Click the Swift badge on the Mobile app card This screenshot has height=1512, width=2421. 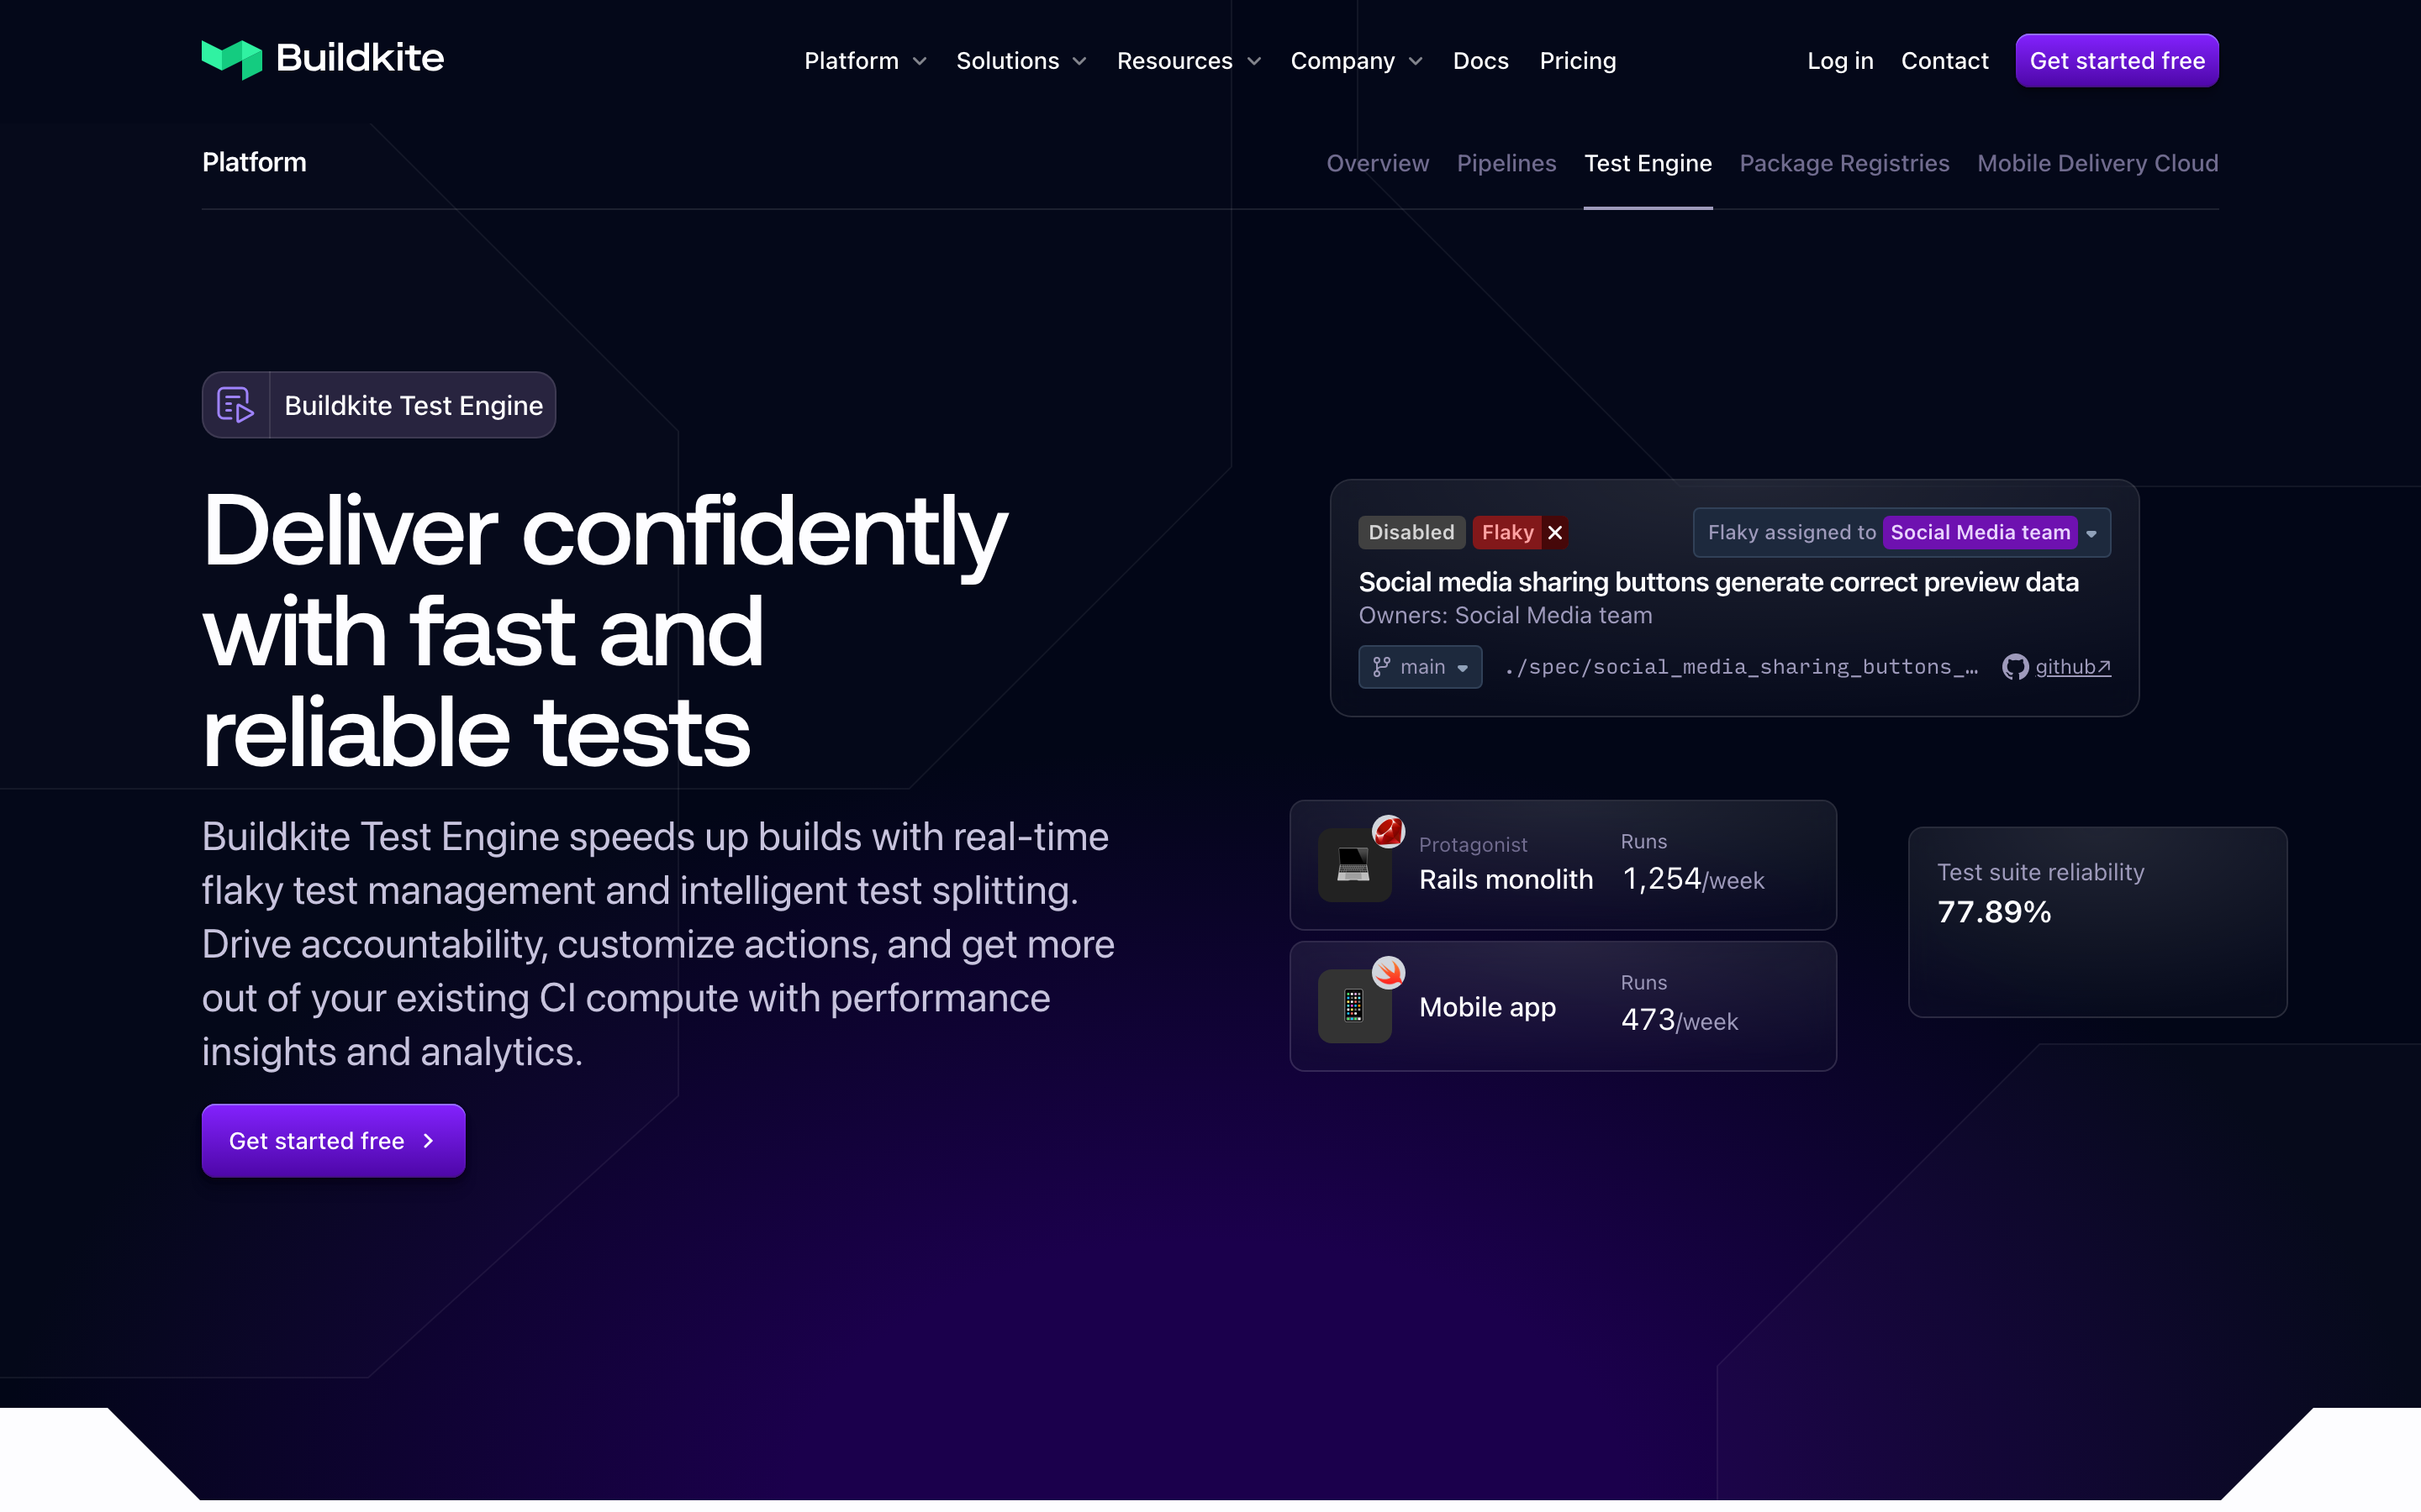[1388, 972]
